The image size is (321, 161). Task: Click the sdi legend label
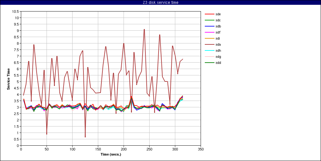(x=217, y=38)
